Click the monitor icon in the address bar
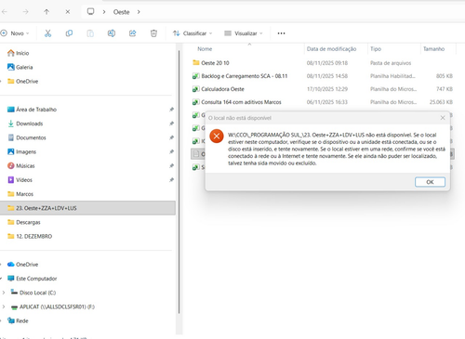Image resolution: width=465 pixels, height=339 pixels. (90, 12)
